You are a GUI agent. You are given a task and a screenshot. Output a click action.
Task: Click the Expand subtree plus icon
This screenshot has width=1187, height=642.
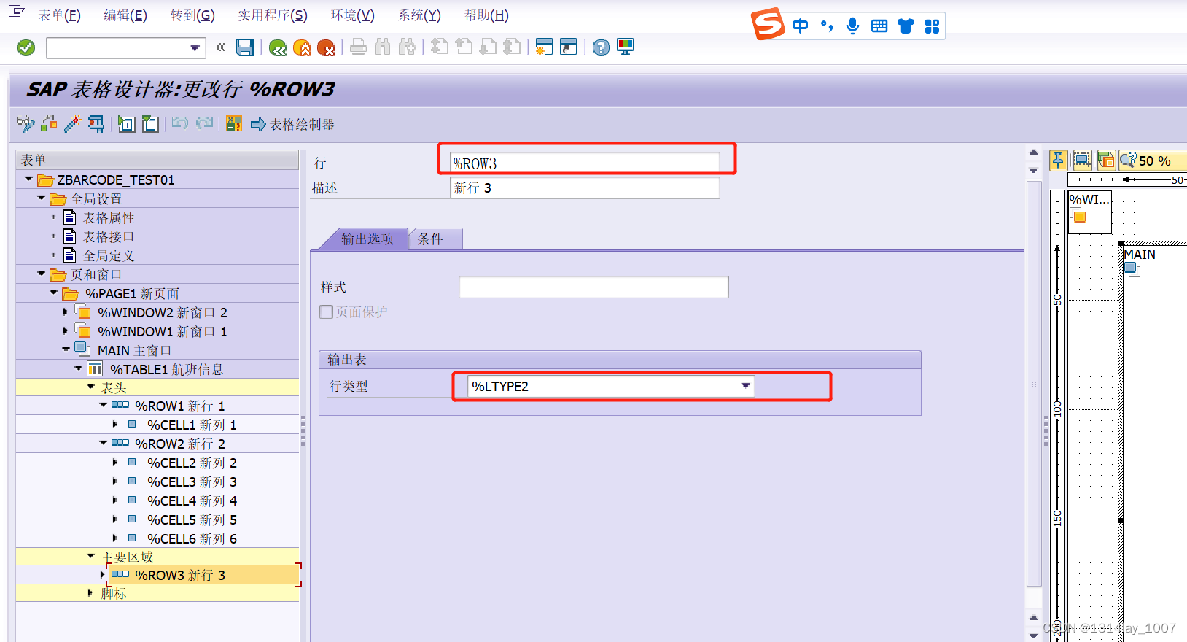point(126,124)
